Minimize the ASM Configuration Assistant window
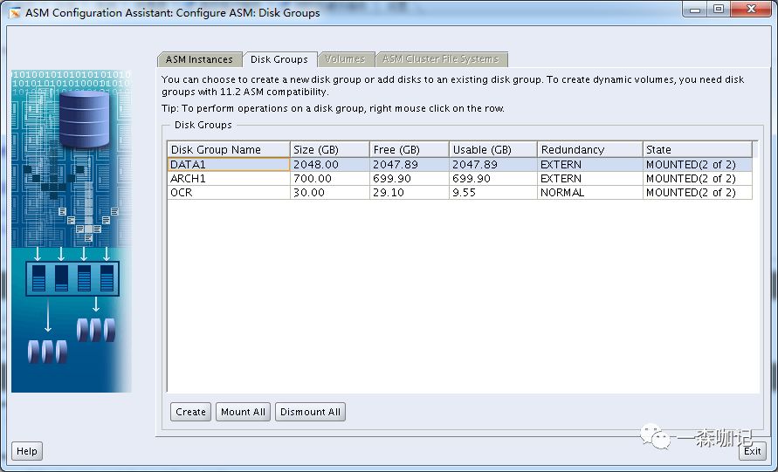 (694, 10)
